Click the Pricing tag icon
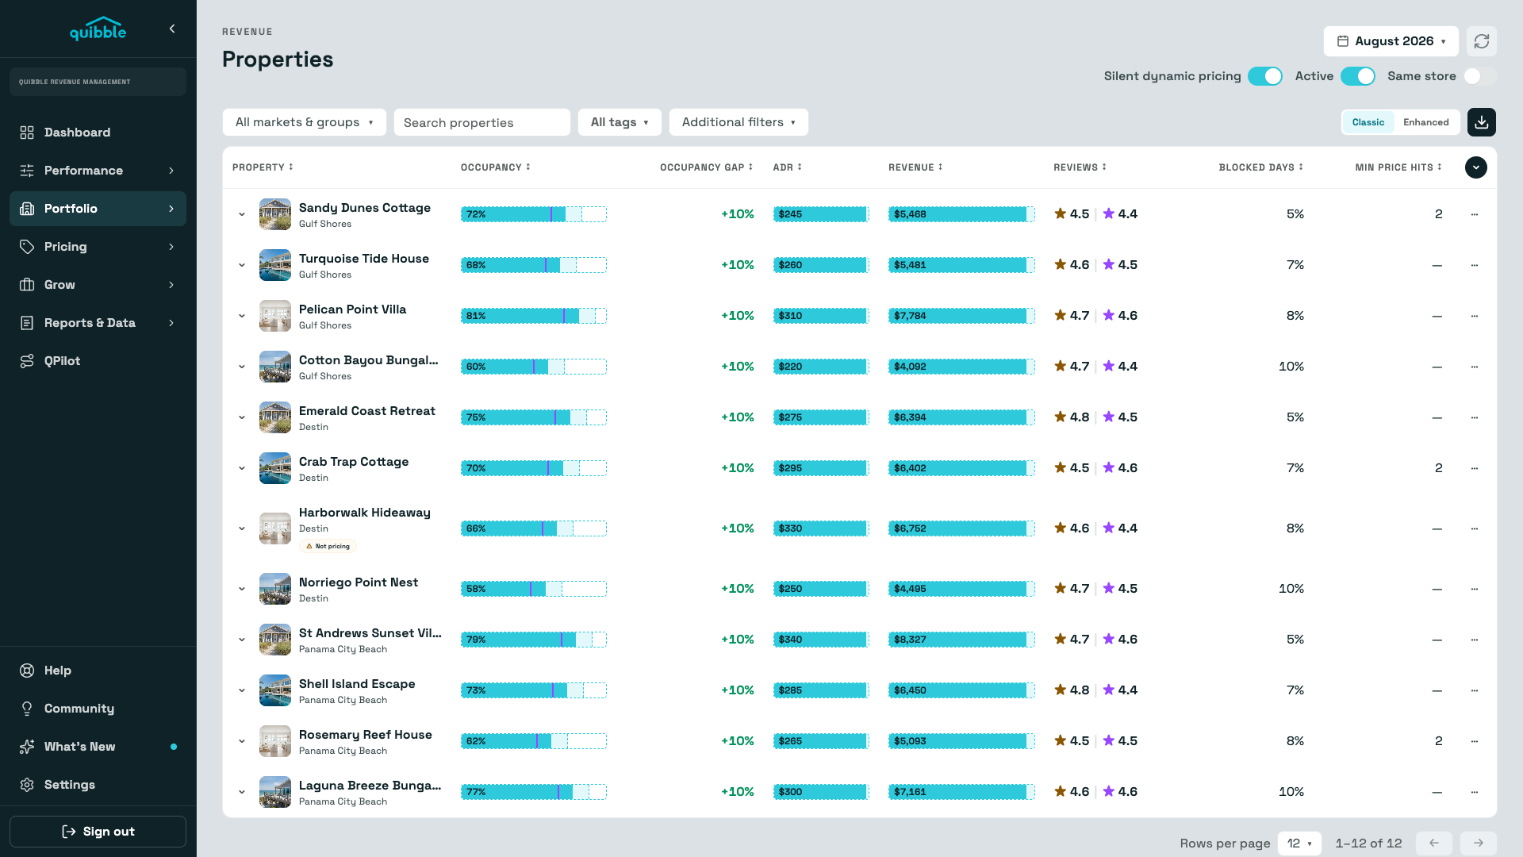The width and height of the screenshot is (1523, 857). pos(27,247)
